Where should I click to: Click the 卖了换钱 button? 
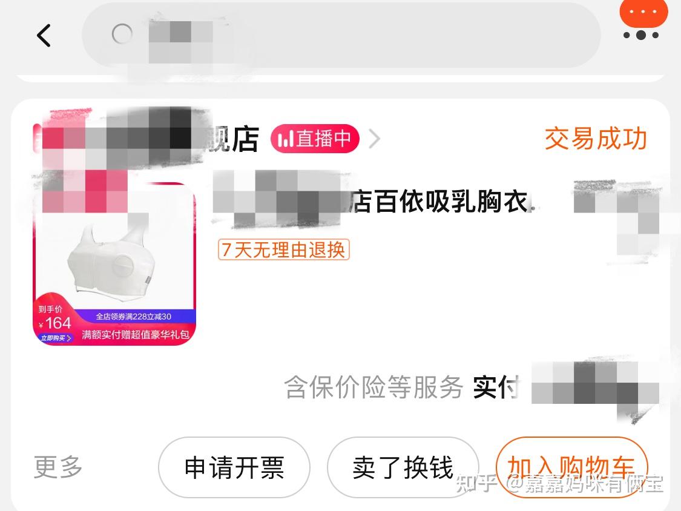pyautogui.click(x=403, y=467)
